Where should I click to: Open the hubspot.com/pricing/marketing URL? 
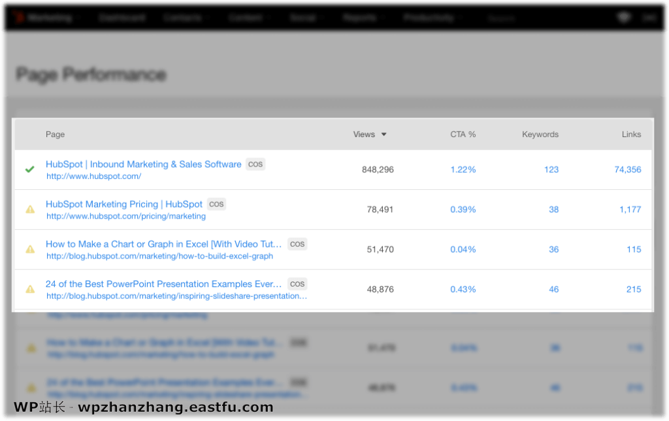coord(125,215)
